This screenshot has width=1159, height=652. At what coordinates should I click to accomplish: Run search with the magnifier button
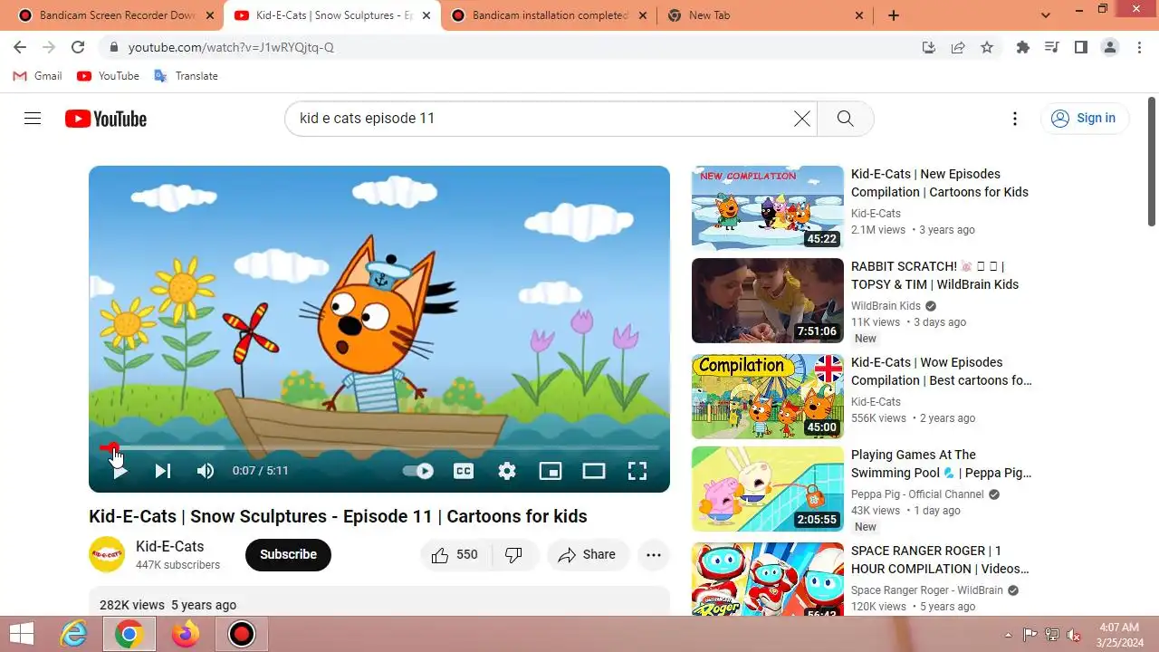tap(845, 119)
